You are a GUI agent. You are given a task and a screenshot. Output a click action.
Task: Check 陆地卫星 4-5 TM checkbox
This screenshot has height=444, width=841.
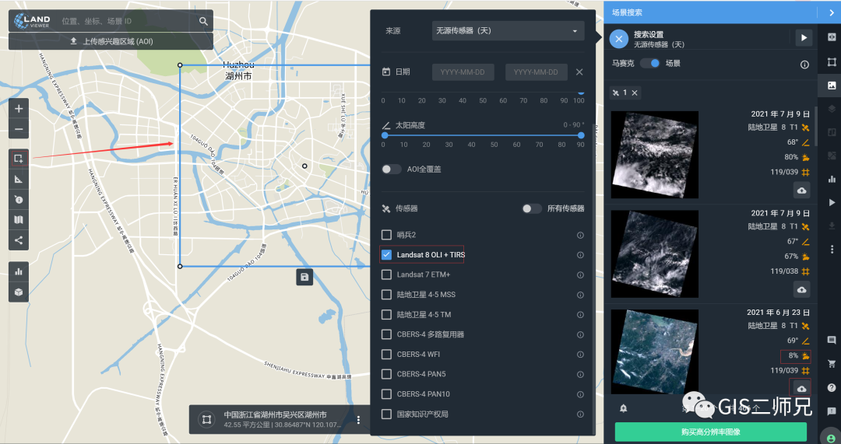(386, 314)
